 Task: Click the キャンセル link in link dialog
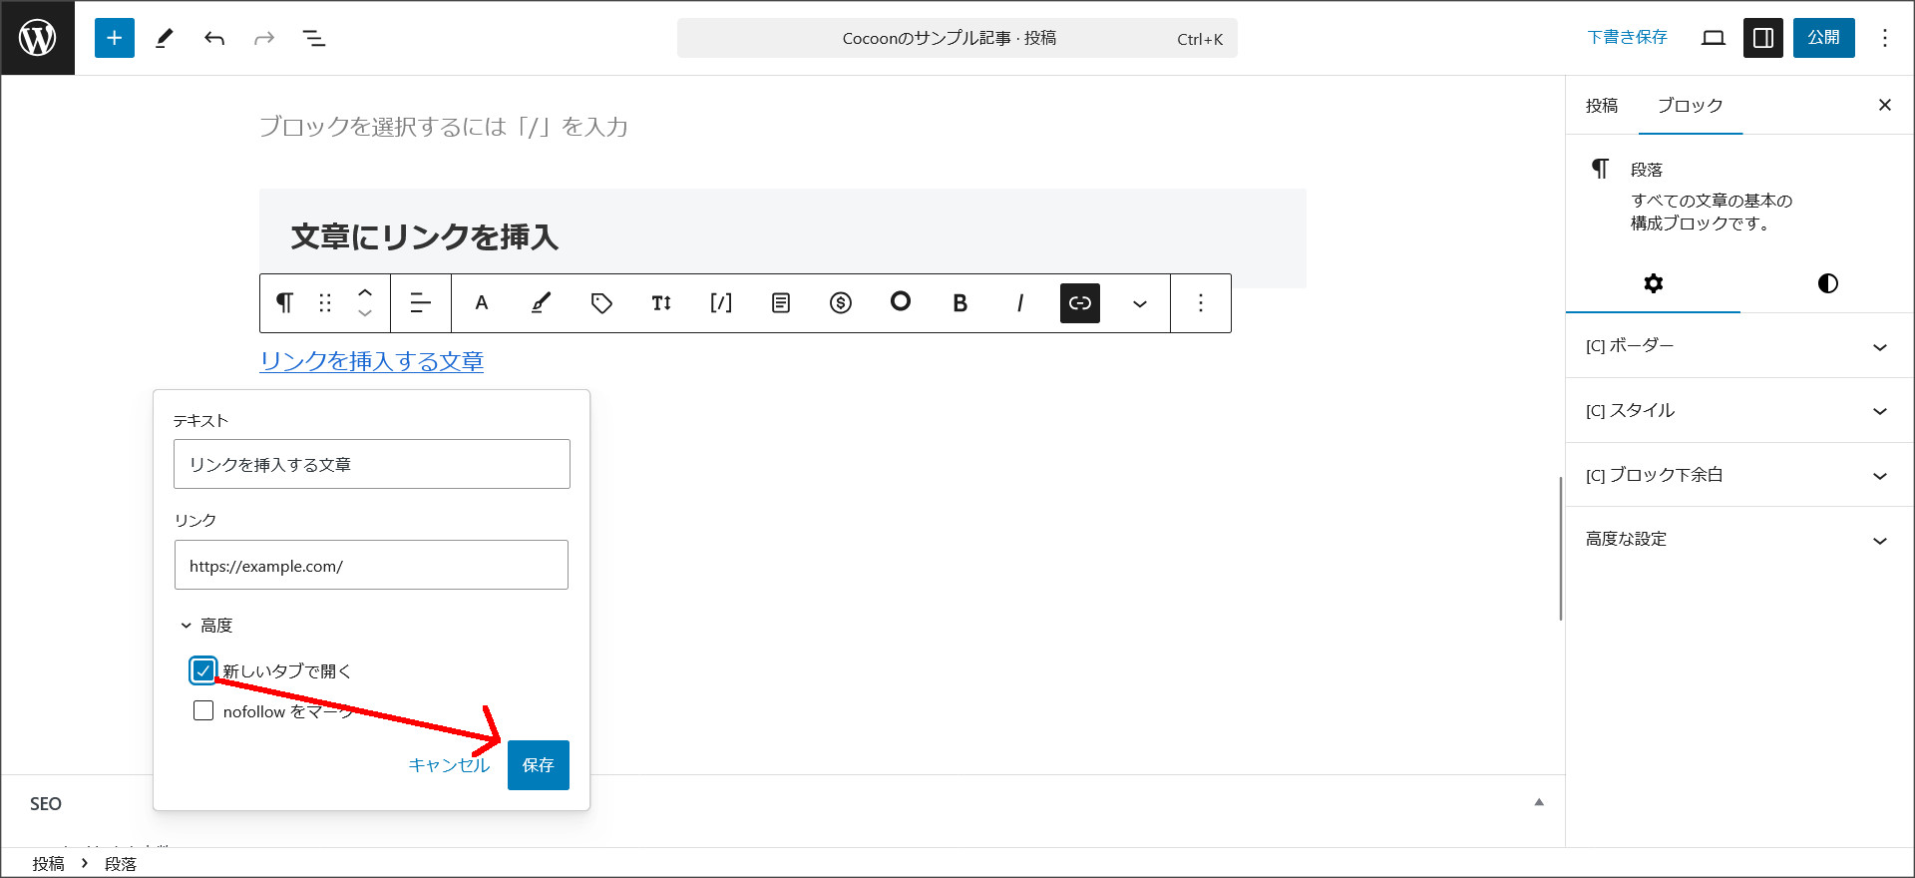coord(449,765)
